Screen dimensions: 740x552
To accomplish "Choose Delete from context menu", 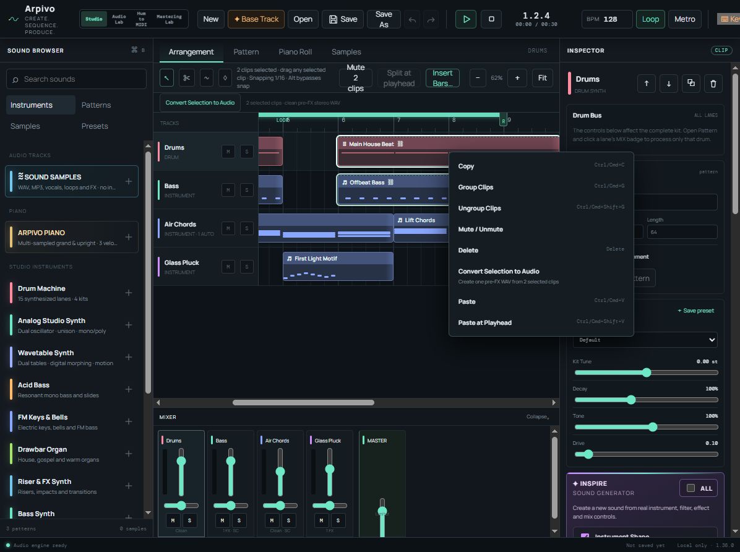I will (x=541, y=250).
